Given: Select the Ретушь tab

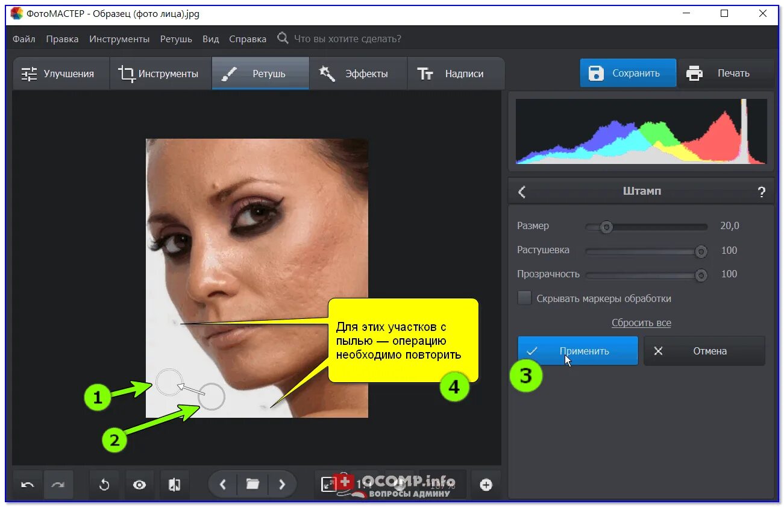Looking at the screenshot, I should click(x=260, y=74).
